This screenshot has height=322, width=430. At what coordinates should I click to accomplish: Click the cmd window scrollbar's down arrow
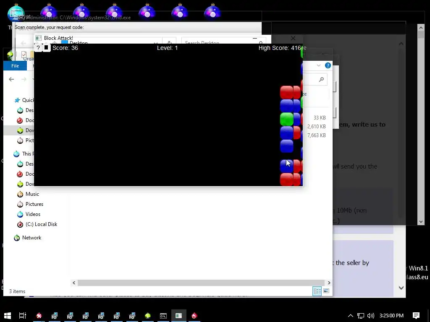coord(421,222)
